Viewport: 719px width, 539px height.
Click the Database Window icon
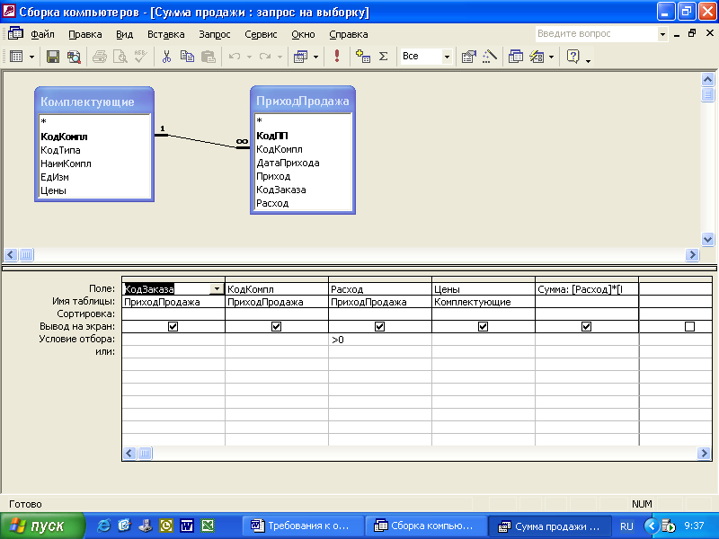(x=516, y=56)
